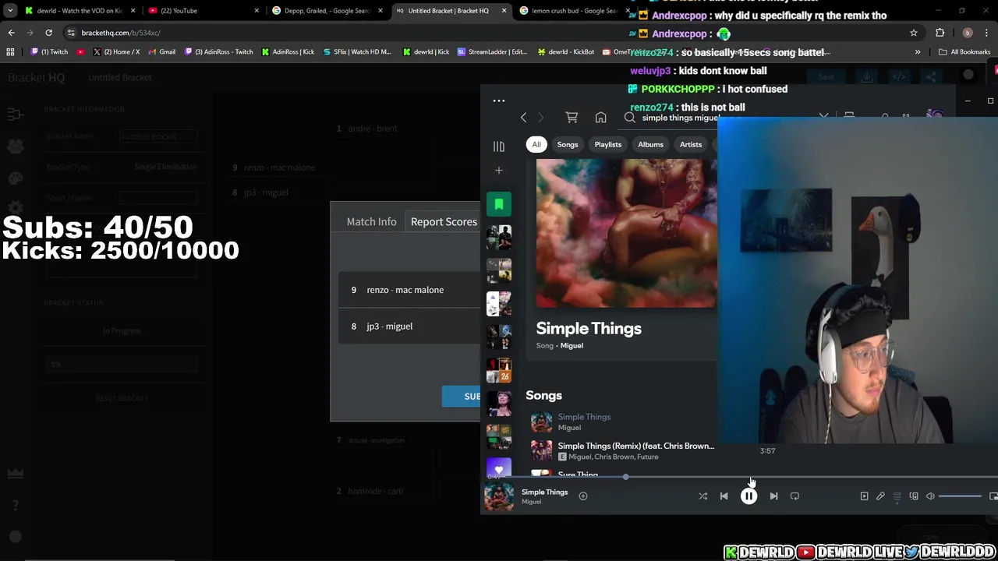The width and height of the screenshot is (998, 561).
Task: Select renzo - mac malone in score dialog
Action: [409, 290]
